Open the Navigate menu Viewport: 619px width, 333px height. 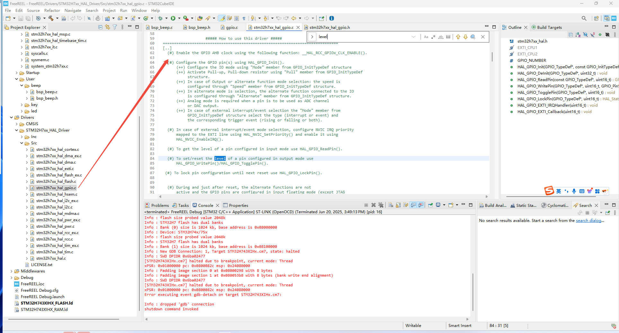(73, 11)
